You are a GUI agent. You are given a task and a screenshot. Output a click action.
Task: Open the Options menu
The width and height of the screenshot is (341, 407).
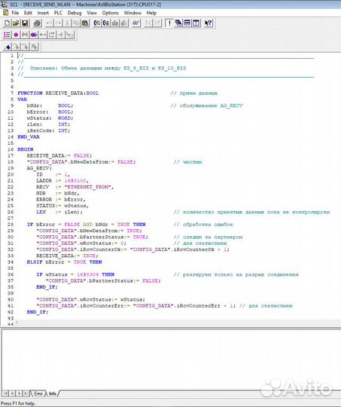[110, 13]
